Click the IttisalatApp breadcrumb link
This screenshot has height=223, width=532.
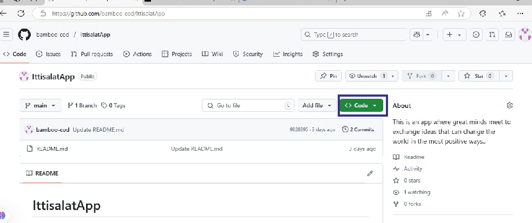[95, 35]
